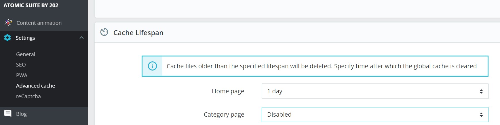Click the Category page dropdown arrows icon

pos(481,115)
